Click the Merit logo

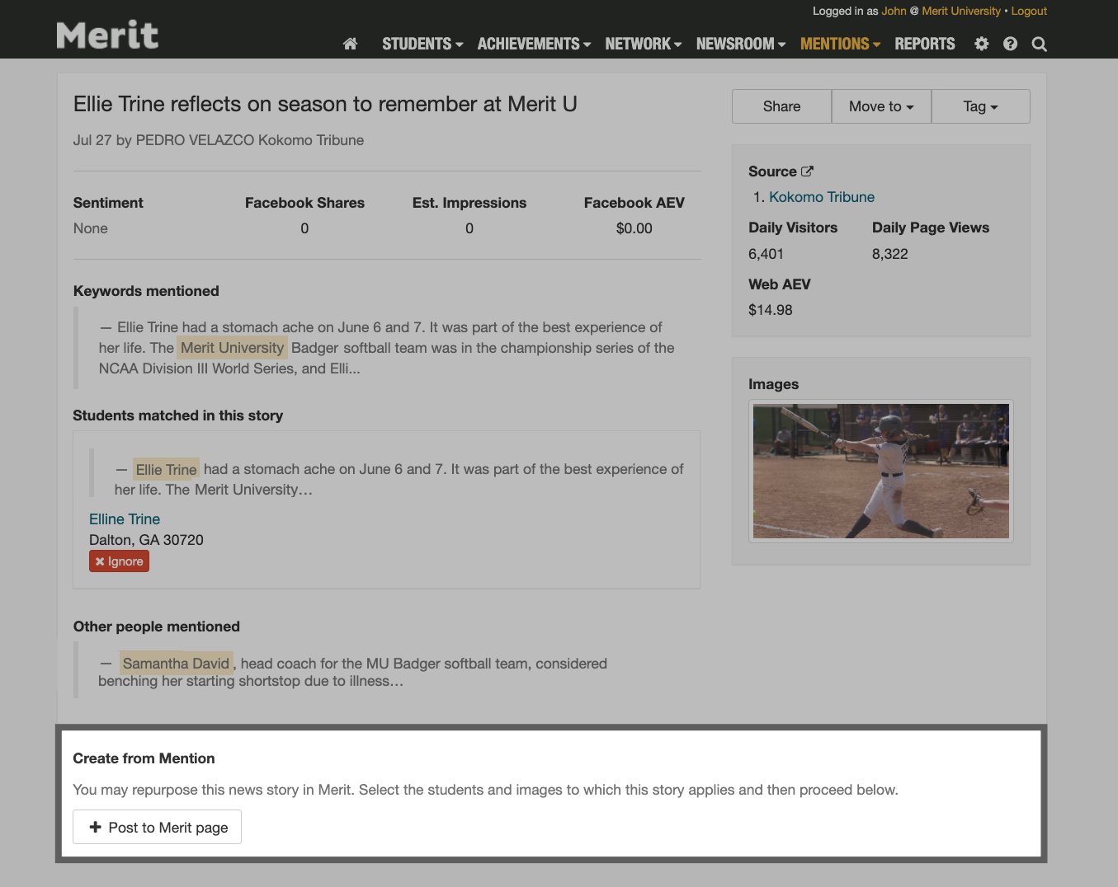tap(107, 35)
